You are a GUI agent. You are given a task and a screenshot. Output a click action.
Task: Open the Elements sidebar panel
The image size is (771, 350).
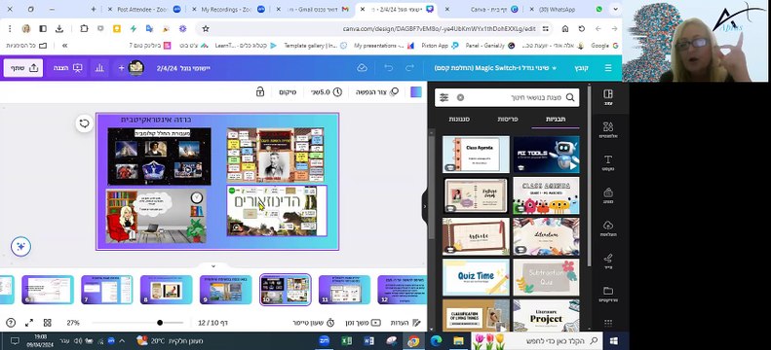pos(608,129)
